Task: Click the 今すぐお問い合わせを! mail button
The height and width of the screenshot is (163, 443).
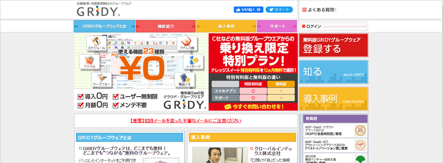Action: [253, 107]
